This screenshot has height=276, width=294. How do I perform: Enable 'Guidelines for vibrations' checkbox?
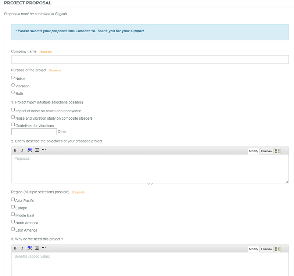tap(13, 125)
